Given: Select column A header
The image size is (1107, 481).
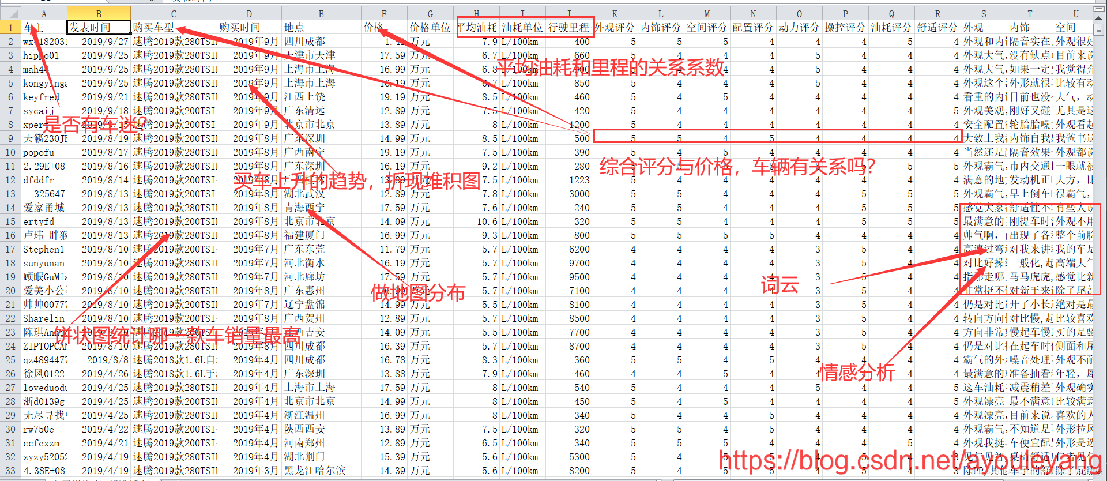Looking at the screenshot, I should (44, 13).
